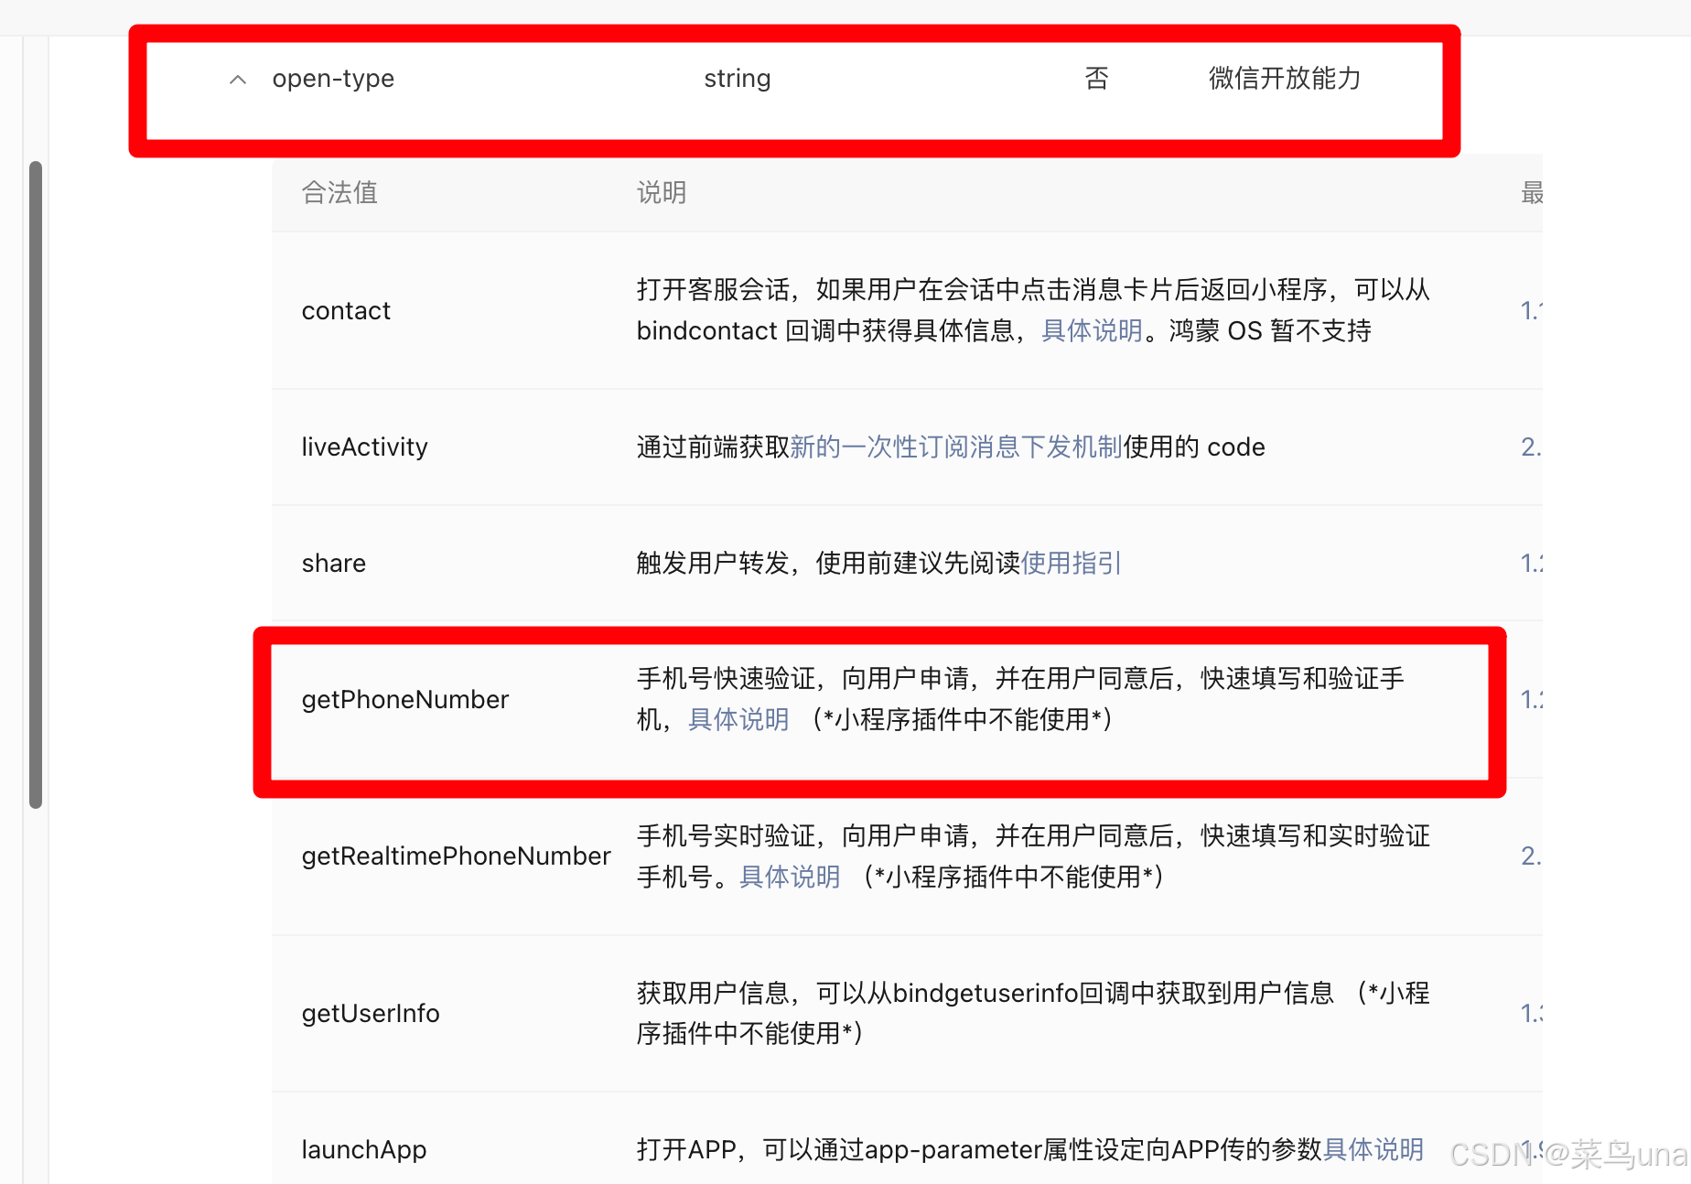
Task: Select the contact legal value cell
Action: pos(346,310)
